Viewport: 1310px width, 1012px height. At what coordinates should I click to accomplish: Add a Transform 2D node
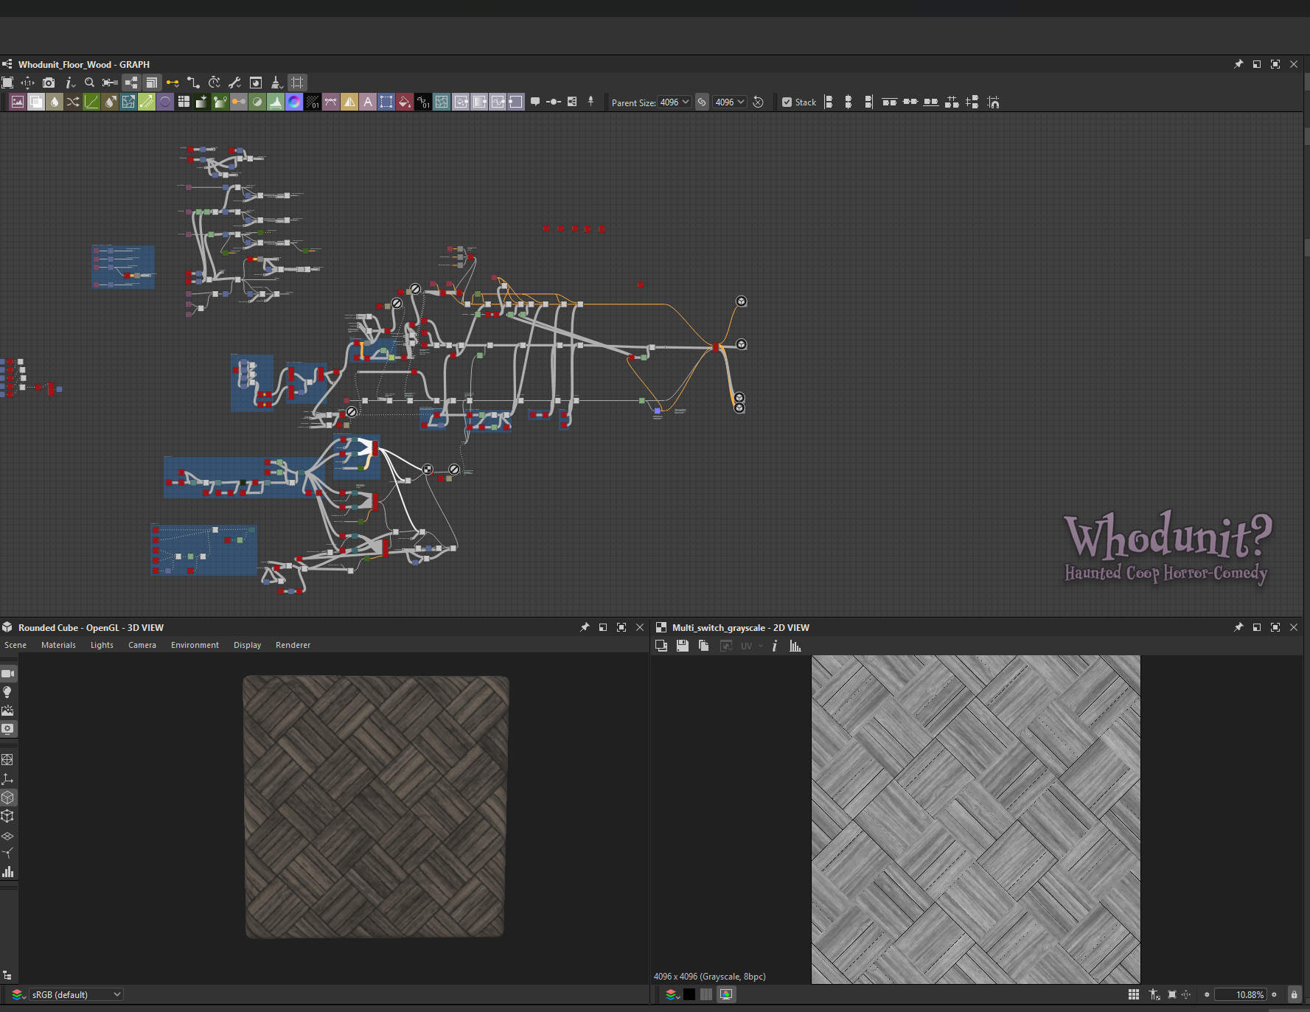(x=386, y=102)
